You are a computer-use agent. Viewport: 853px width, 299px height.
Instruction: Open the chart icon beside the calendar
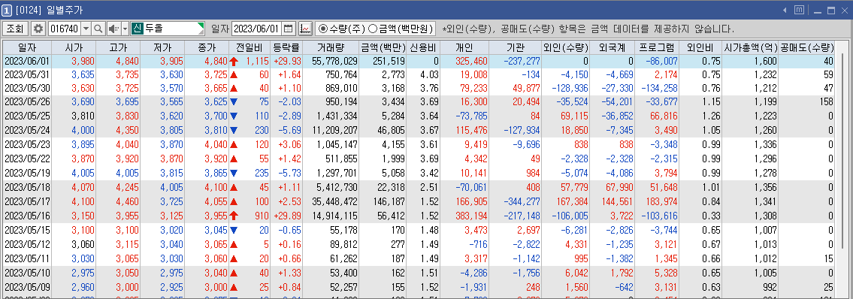(306, 29)
